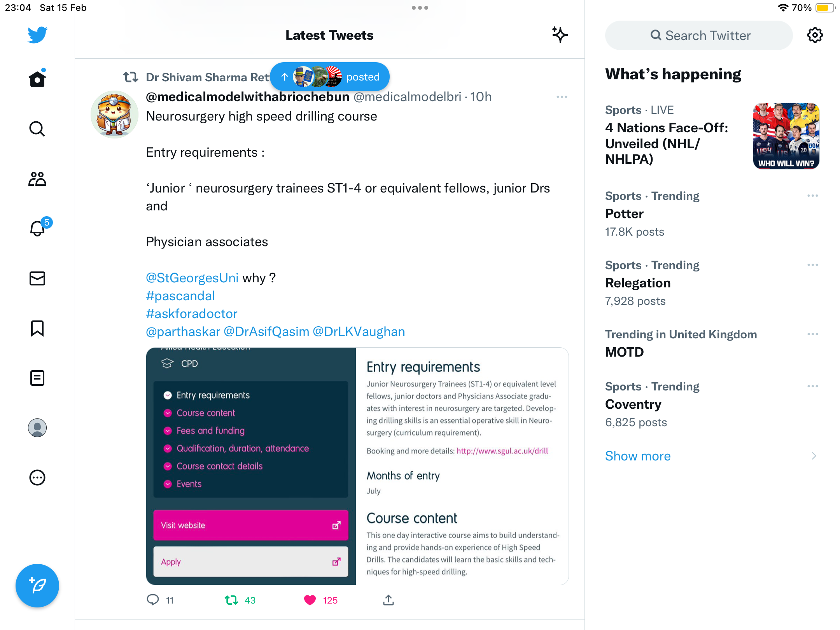The width and height of the screenshot is (840, 630).
Task: Expand Show more trends
Action: tap(638, 456)
